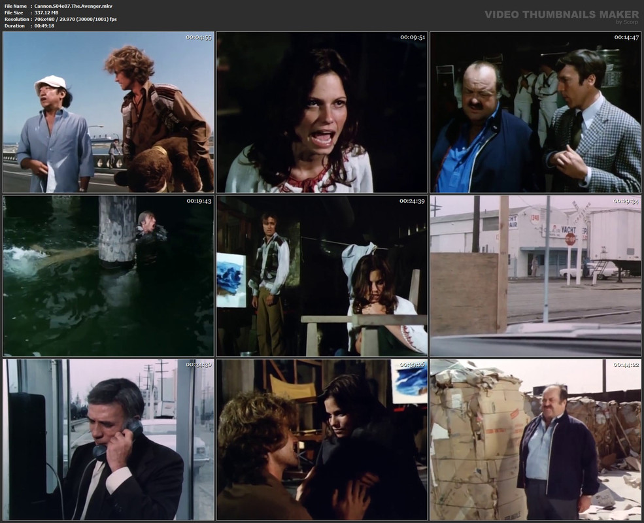Click the 00:09:51 timestamp label
The width and height of the screenshot is (644, 523).
(413, 37)
